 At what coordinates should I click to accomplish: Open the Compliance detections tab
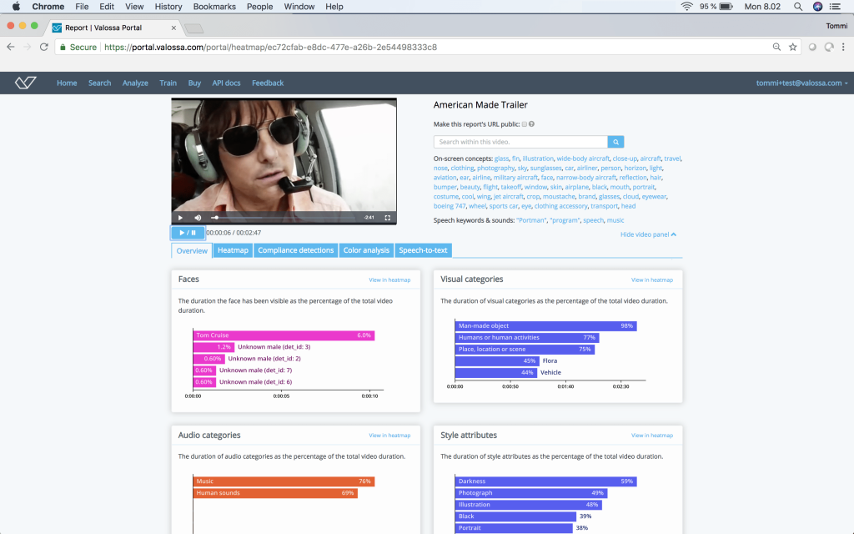(296, 250)
